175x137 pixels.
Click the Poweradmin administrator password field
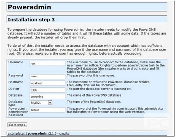pyautogui.click(x=47, y=110)
